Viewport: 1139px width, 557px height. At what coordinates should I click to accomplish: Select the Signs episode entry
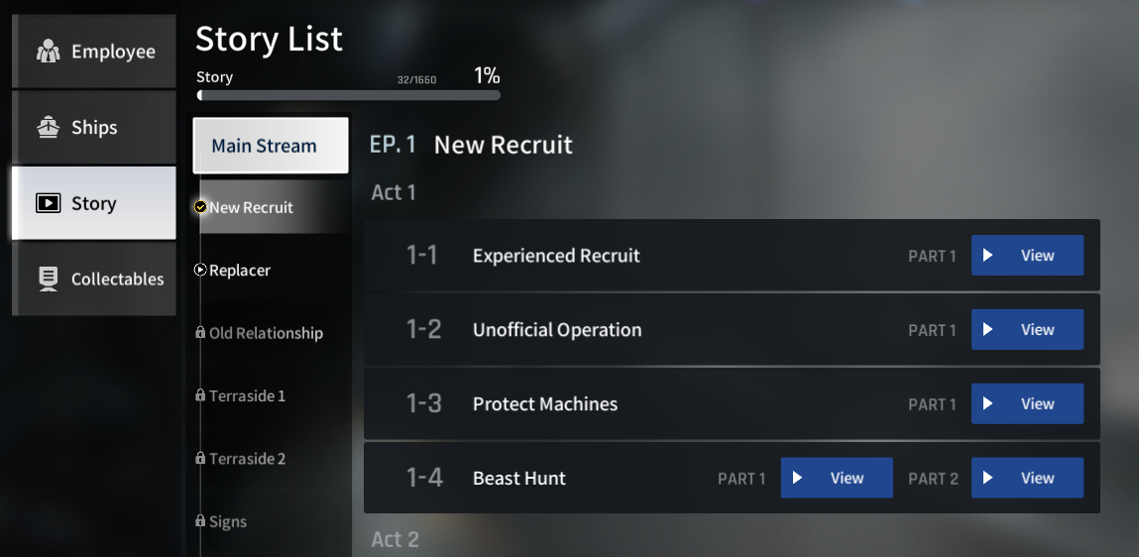[x=228, y=521]
